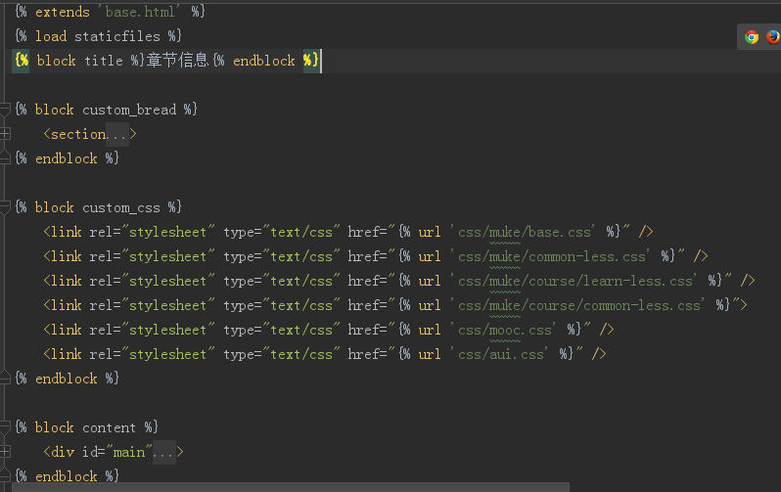Expand the folded section element
Image resolution: width=781 pixels, height=492 pixels.
(5, 133)
